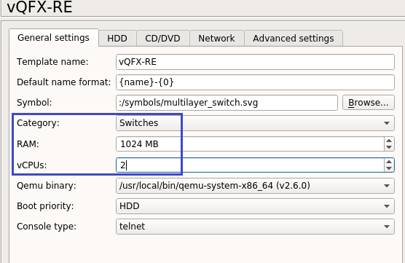Switch to the Network tab

point(216,39)
